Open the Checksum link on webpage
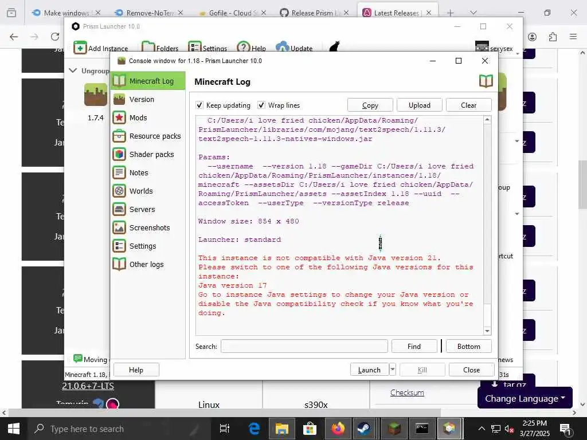Viewport: 587px width, 440px height. [407, 392]
